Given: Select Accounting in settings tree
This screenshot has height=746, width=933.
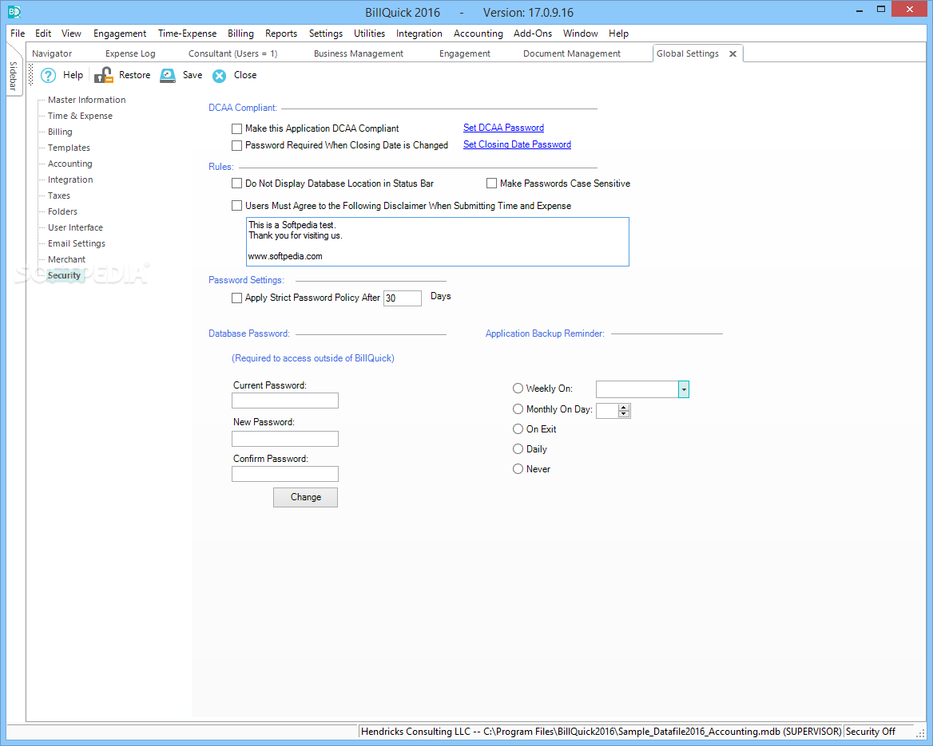Looking at the screenshot, I should point(70,164).
